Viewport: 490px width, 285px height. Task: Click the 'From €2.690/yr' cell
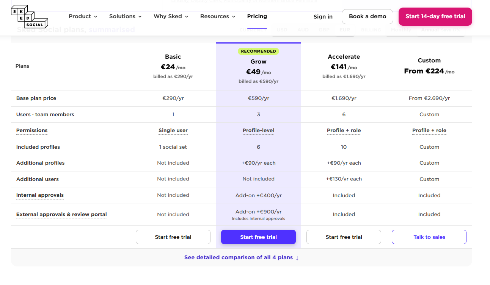429,98
